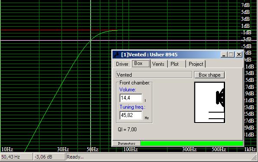This screenshot has width=258, height=162.
Task: Click the 7dB scale label
Action: coord(245,5)
